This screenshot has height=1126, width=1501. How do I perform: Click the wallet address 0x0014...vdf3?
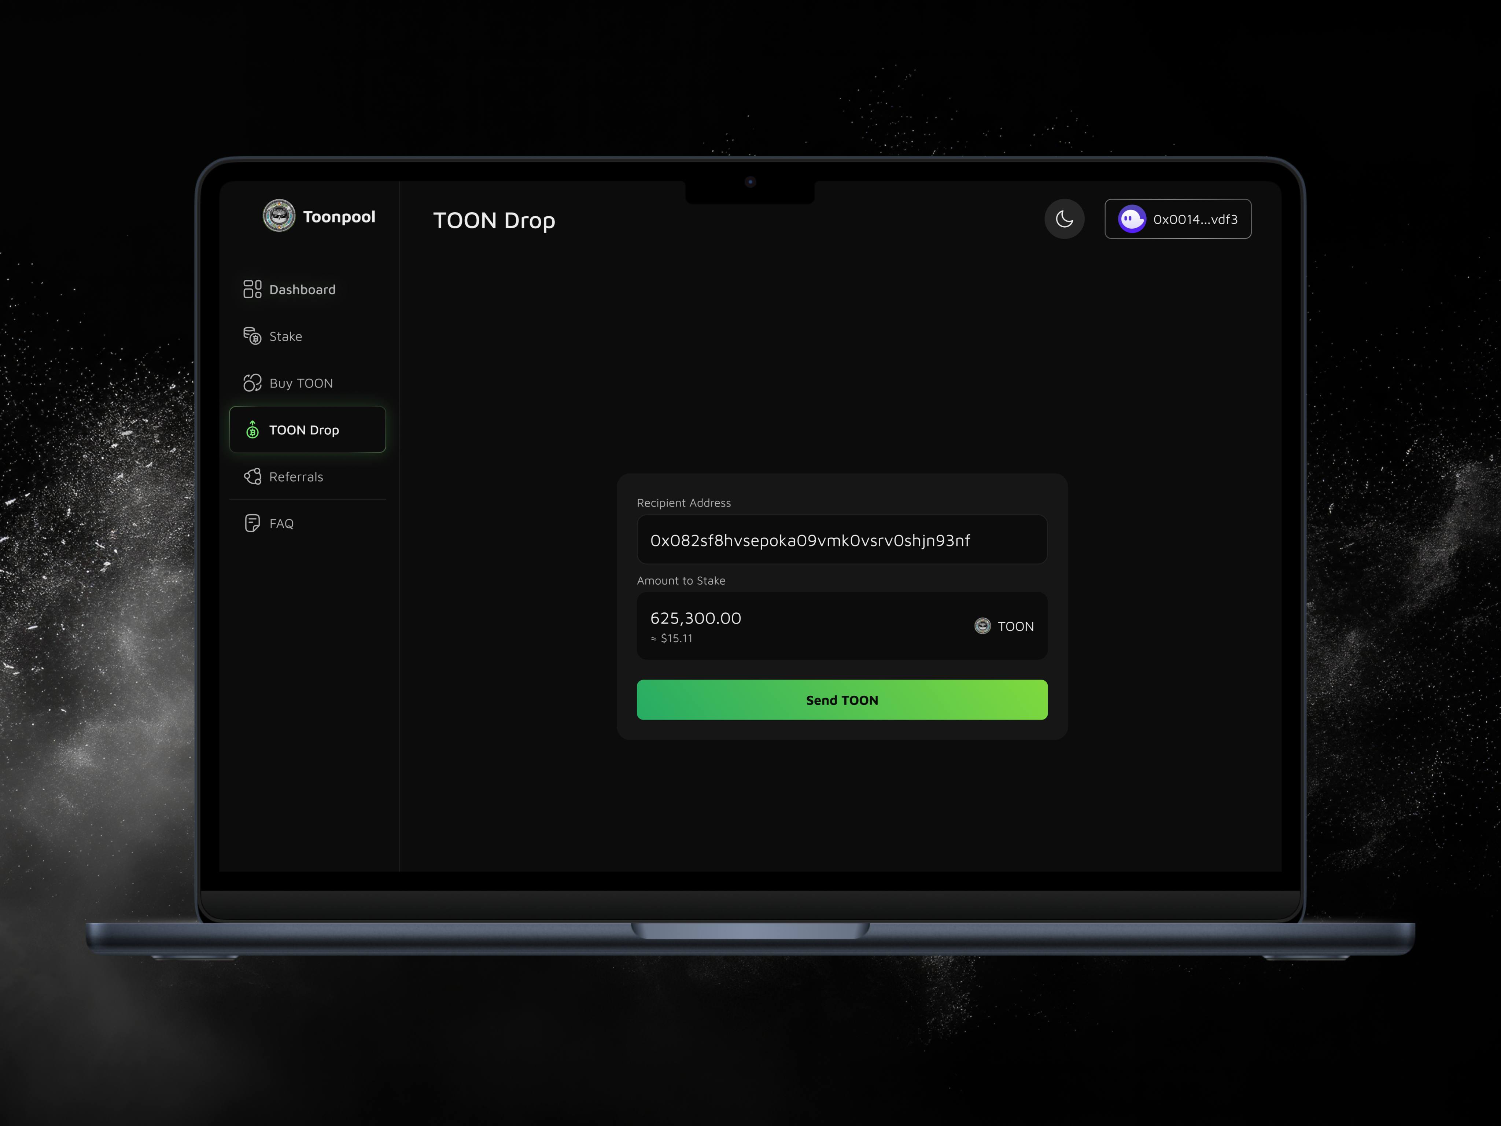pyautogui.click(x=1196, y=218)
